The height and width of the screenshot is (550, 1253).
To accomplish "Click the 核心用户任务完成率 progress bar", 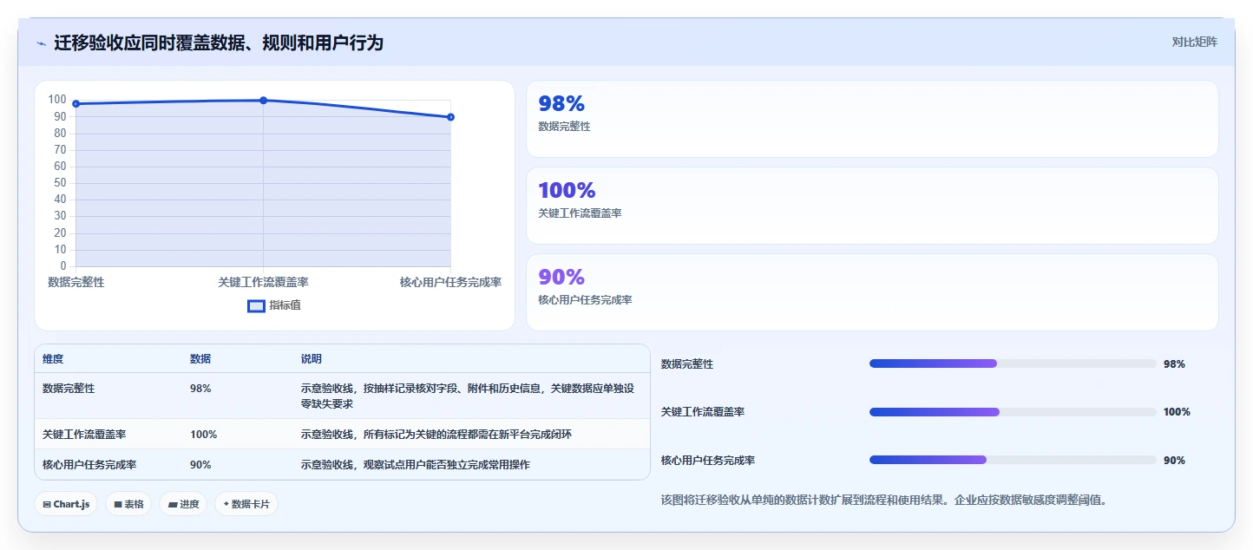I will [x=1013, y=460].
